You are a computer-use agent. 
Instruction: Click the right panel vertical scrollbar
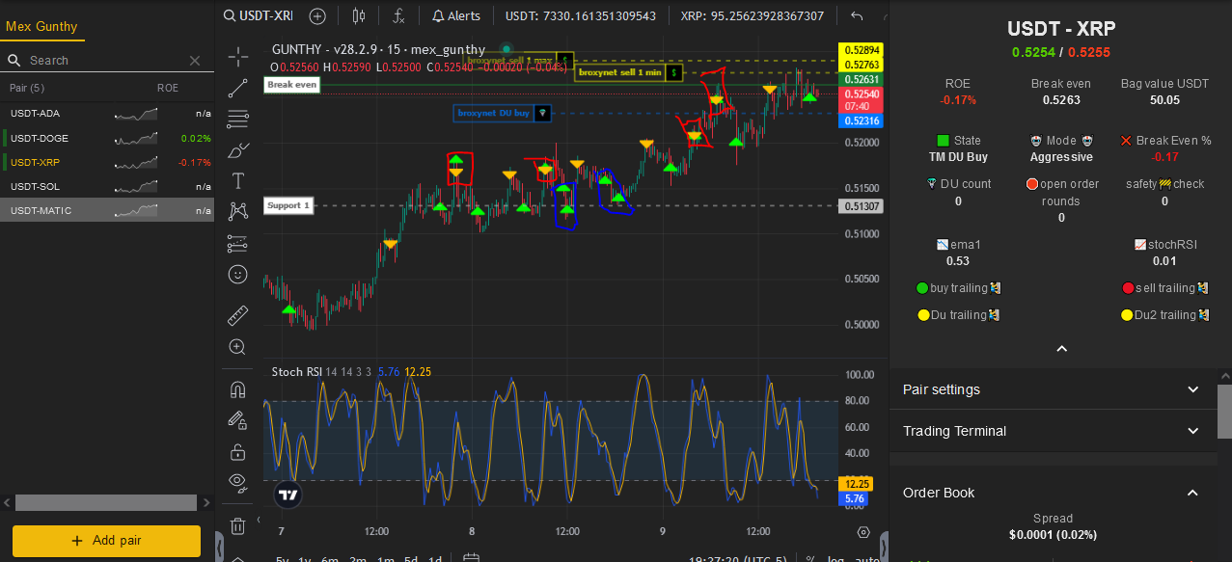(x=1224, y=412)
